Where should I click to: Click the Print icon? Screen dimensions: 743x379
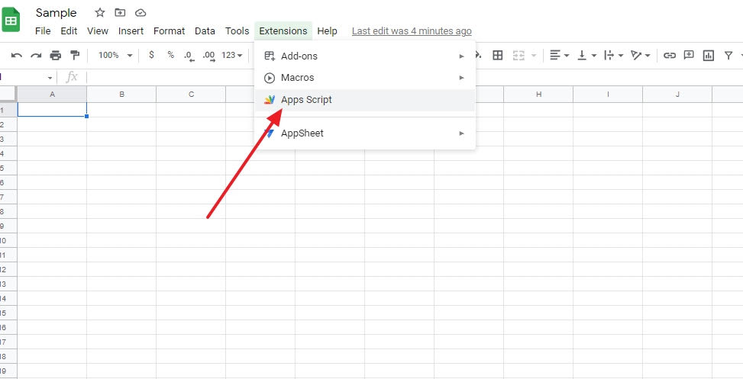[x=56, y=55]
